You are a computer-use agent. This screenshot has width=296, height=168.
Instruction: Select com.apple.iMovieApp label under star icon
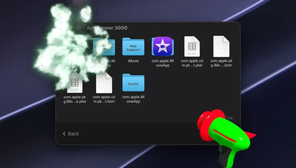pyautogui.click(x=163, y=63)
